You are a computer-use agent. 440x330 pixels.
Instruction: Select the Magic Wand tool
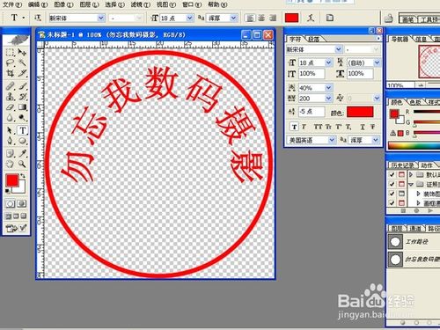[22, 62]
